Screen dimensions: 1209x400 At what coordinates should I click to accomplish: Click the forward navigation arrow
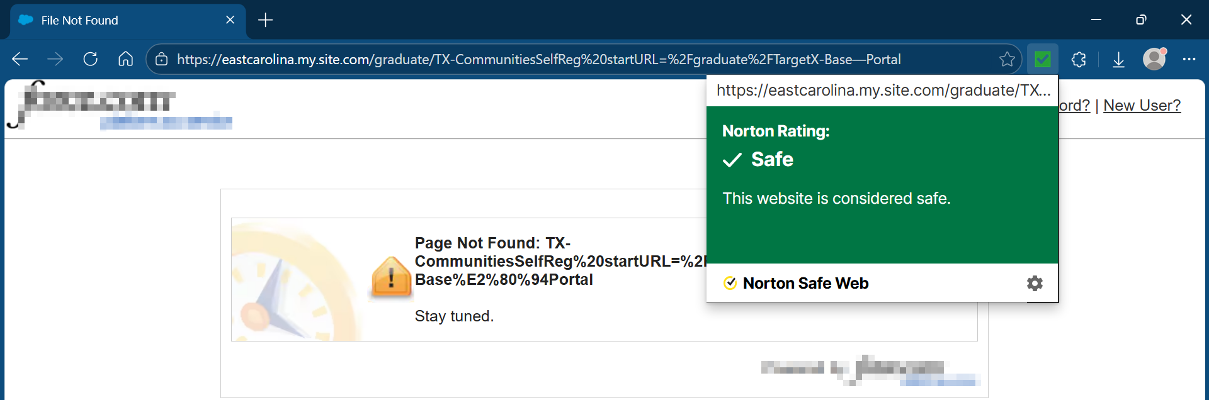point(55,59)
